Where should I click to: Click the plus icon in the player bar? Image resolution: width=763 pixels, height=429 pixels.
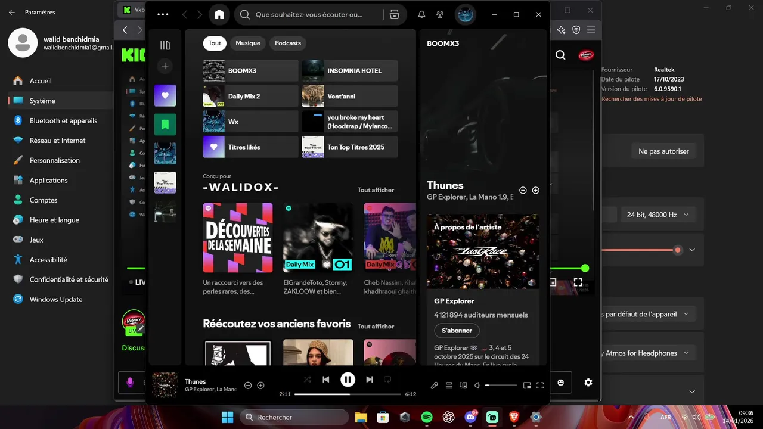coord(260,386)
